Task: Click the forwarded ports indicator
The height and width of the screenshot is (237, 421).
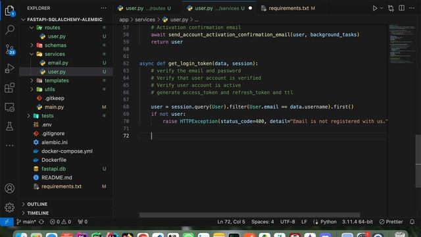Action: (83, 222)
